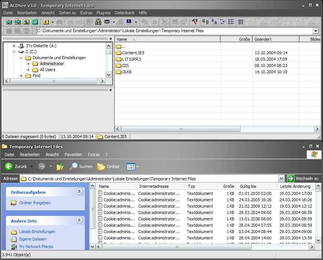
Task: Go back using ACDSee's yellow left arrow
Action: (9, 22)
